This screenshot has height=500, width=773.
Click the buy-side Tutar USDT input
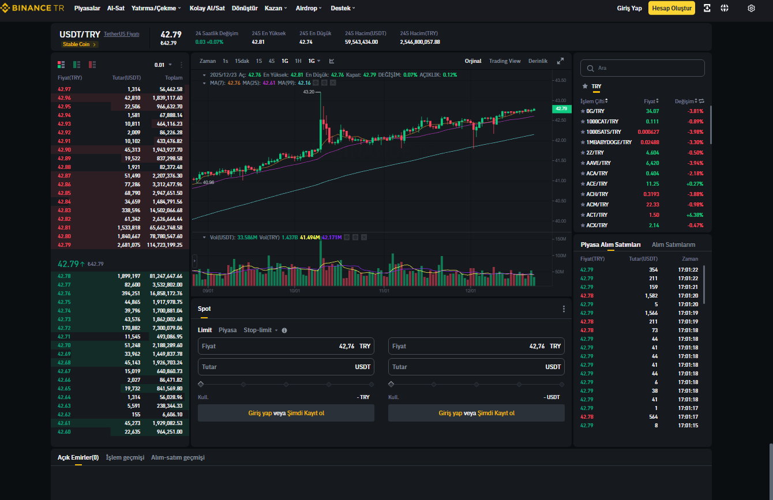click(286, 367)
